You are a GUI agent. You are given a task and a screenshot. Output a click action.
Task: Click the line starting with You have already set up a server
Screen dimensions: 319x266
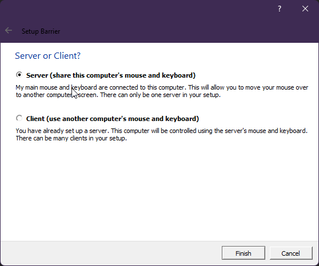(162, 131)
